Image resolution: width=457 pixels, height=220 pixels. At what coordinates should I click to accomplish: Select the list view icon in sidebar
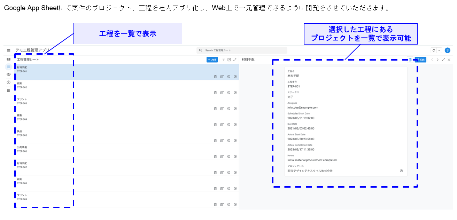(8, 67)
